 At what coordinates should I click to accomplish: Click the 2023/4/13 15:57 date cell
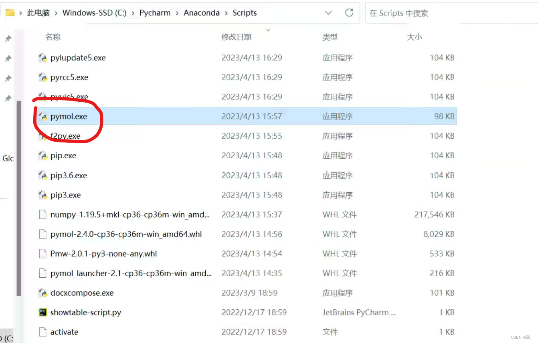(252, 117)
